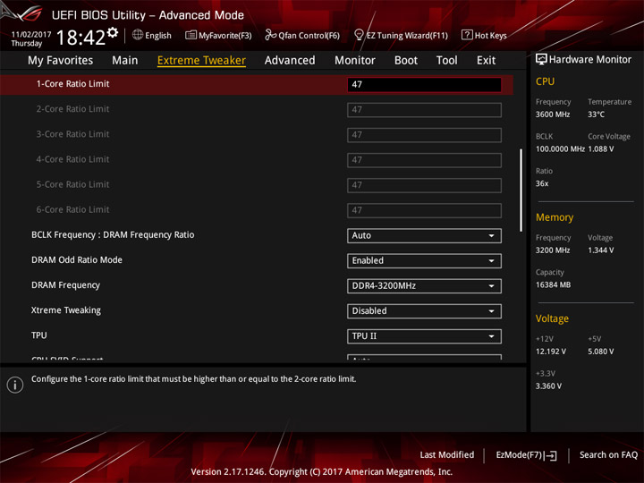Viewport: 644px width, 483px height.
Task: Click the 5-Core Ratio Limit field
Action: (x=424, y=185)
